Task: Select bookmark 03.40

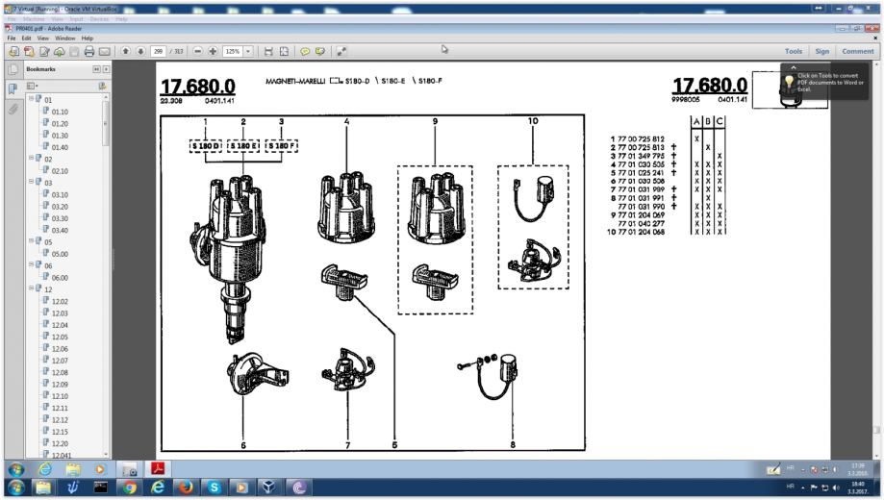Action: point(60,230)
